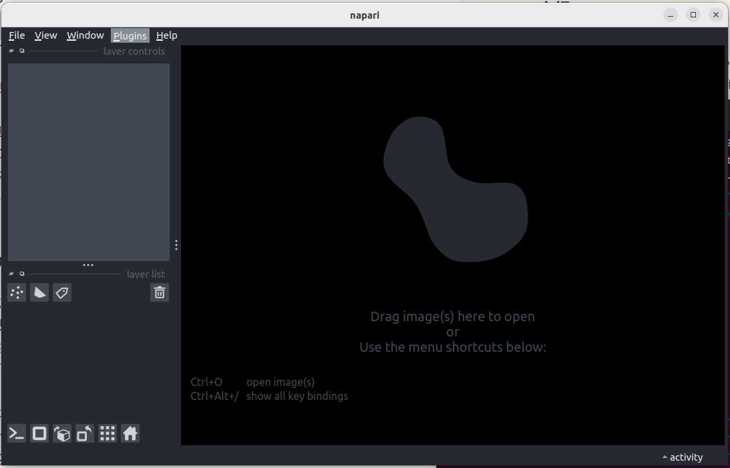This screenshot has width=730, height=468.
Task: Minimize the napari window
Action: (671, 15)
